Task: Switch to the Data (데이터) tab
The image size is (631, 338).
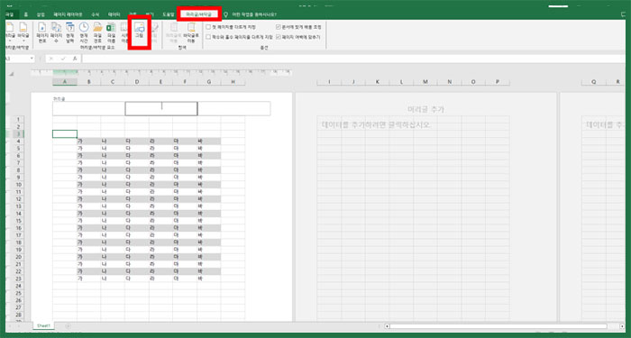Action: tap(114, 14)
